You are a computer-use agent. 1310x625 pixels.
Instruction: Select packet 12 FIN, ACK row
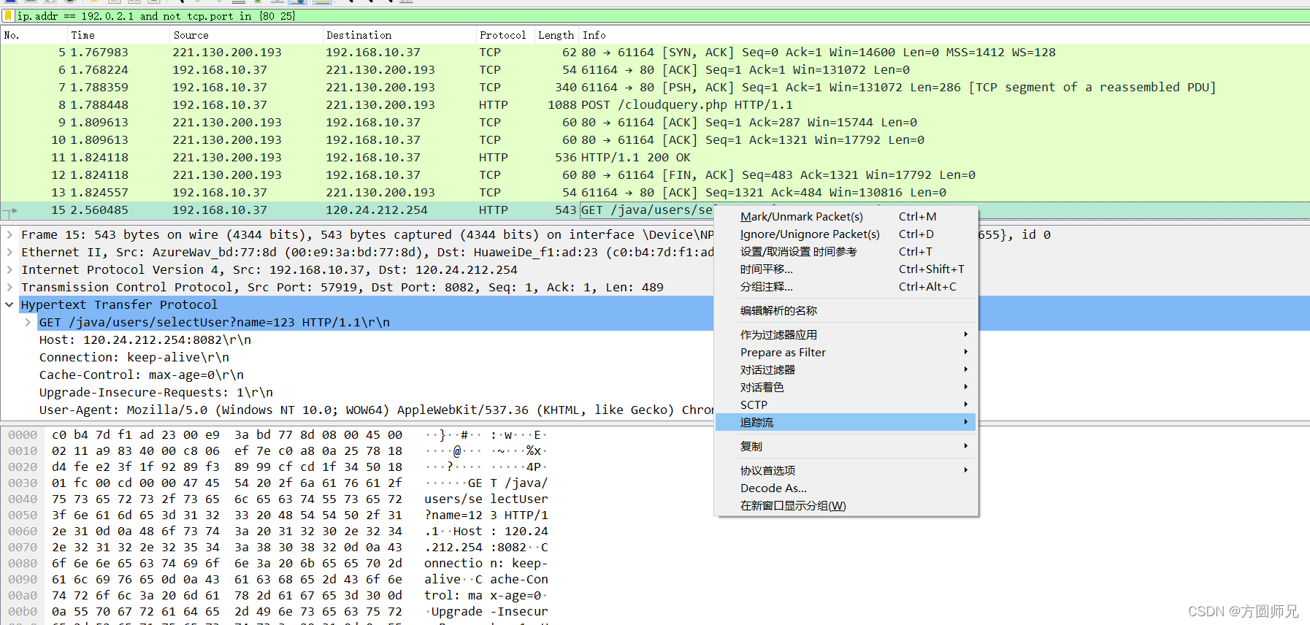[655, 175]
